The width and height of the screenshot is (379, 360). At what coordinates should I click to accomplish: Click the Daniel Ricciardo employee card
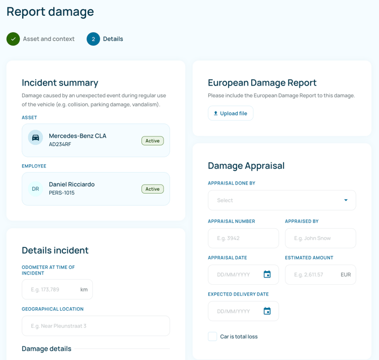(x=96, y=188)
